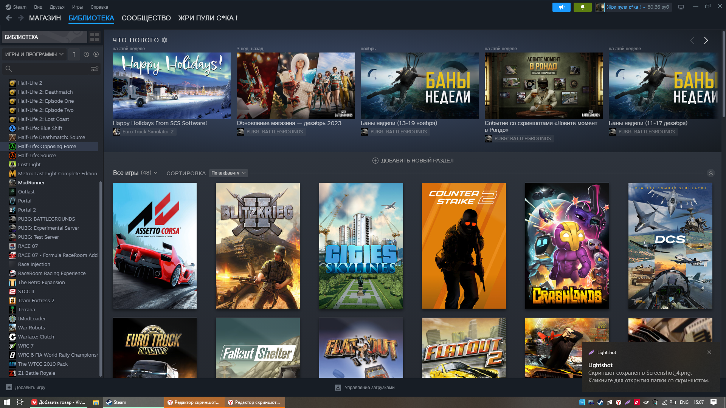
Task: Open Blitzkrieg II game cover
Action: (258, 246)
